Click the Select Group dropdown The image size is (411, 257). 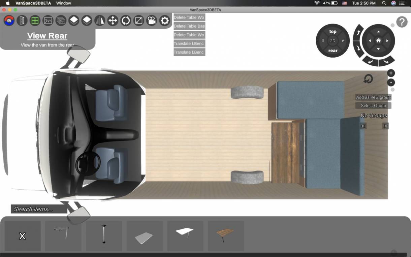pyautogui.click(x=373, y=105)
